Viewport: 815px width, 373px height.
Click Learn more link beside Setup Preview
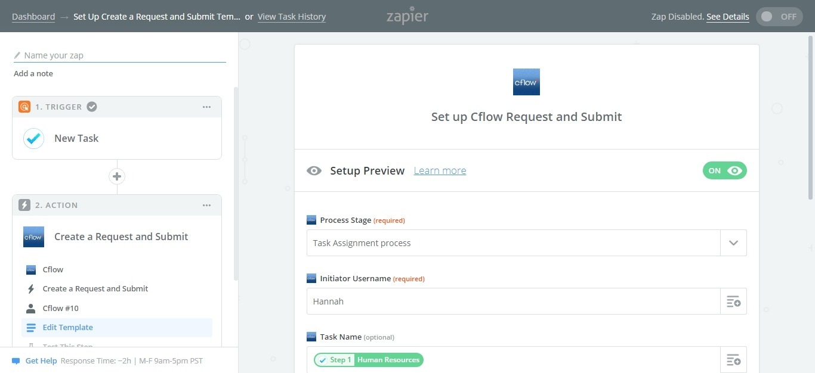pyautogui.click(x=440, y=171)
